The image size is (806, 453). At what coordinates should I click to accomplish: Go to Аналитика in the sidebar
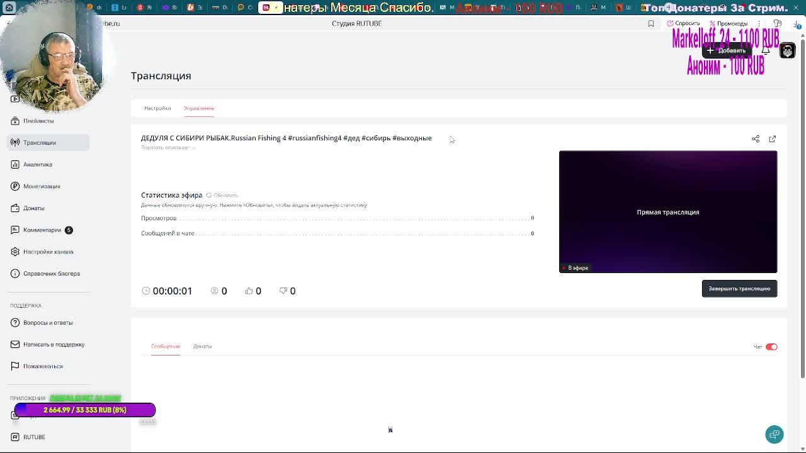(38, 165)
